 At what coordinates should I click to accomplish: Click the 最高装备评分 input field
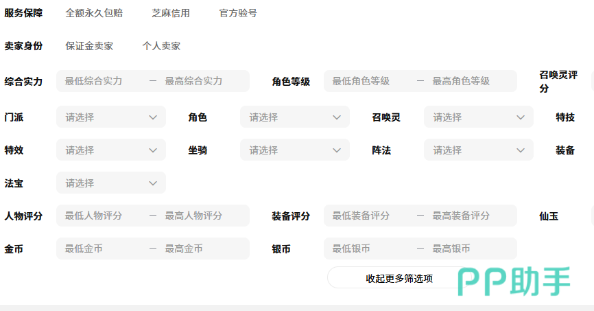468,216
